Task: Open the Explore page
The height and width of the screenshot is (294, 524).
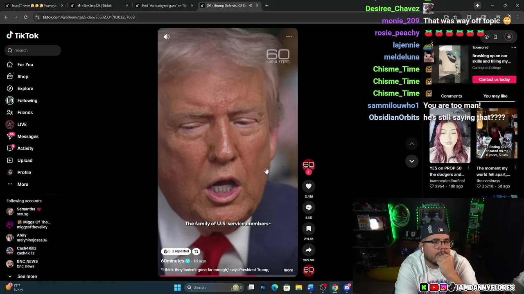Action: (x=25, y=89)
